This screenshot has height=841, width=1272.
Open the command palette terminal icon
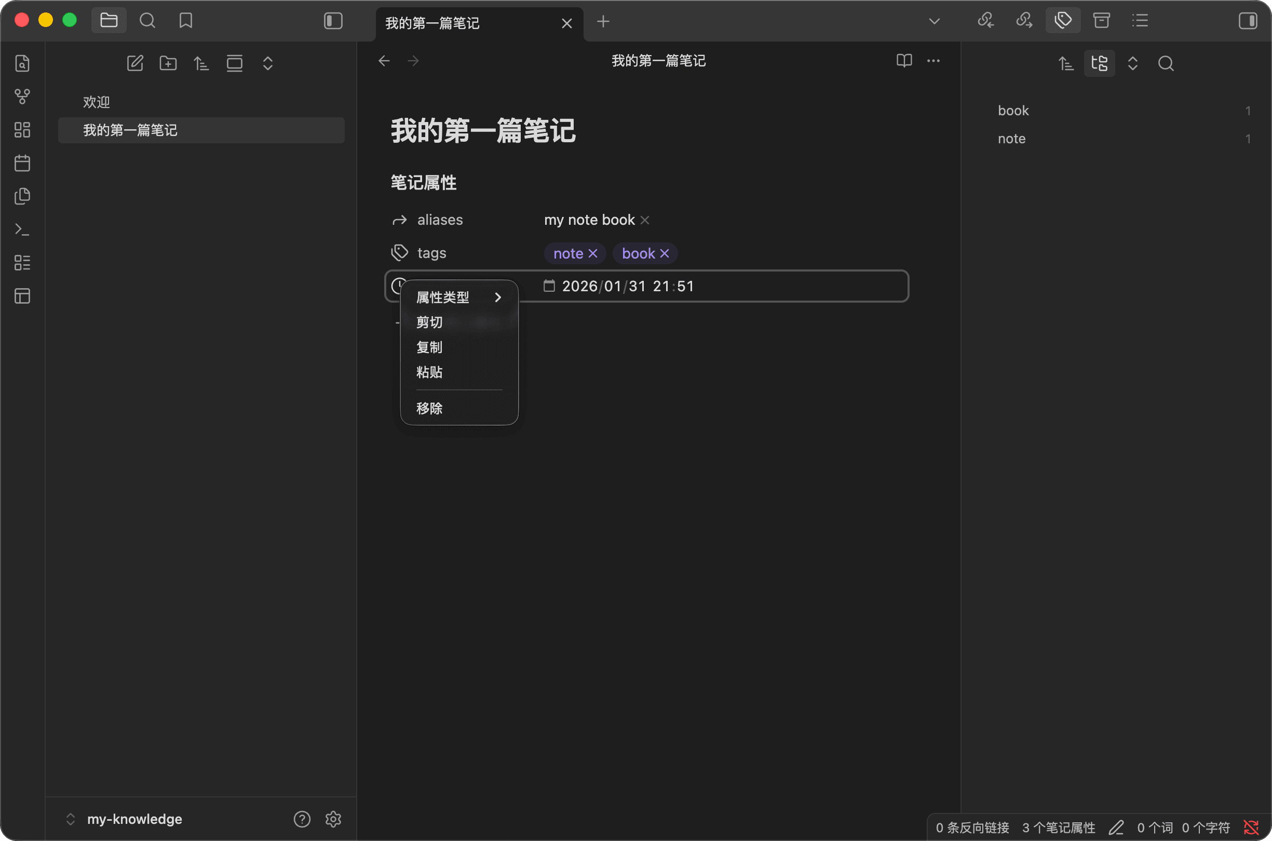22,229
